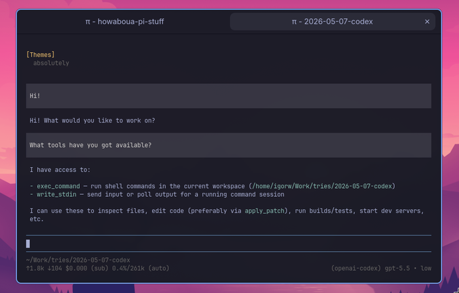Focus the prompt input line

[x=228, y=244]
